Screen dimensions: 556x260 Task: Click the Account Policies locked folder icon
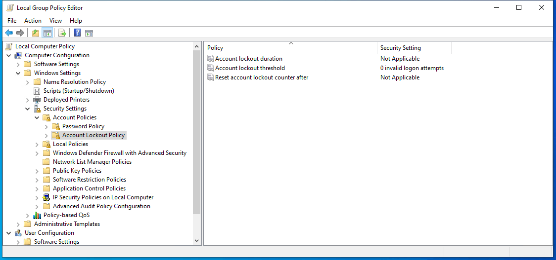click(x=46, y=117)
